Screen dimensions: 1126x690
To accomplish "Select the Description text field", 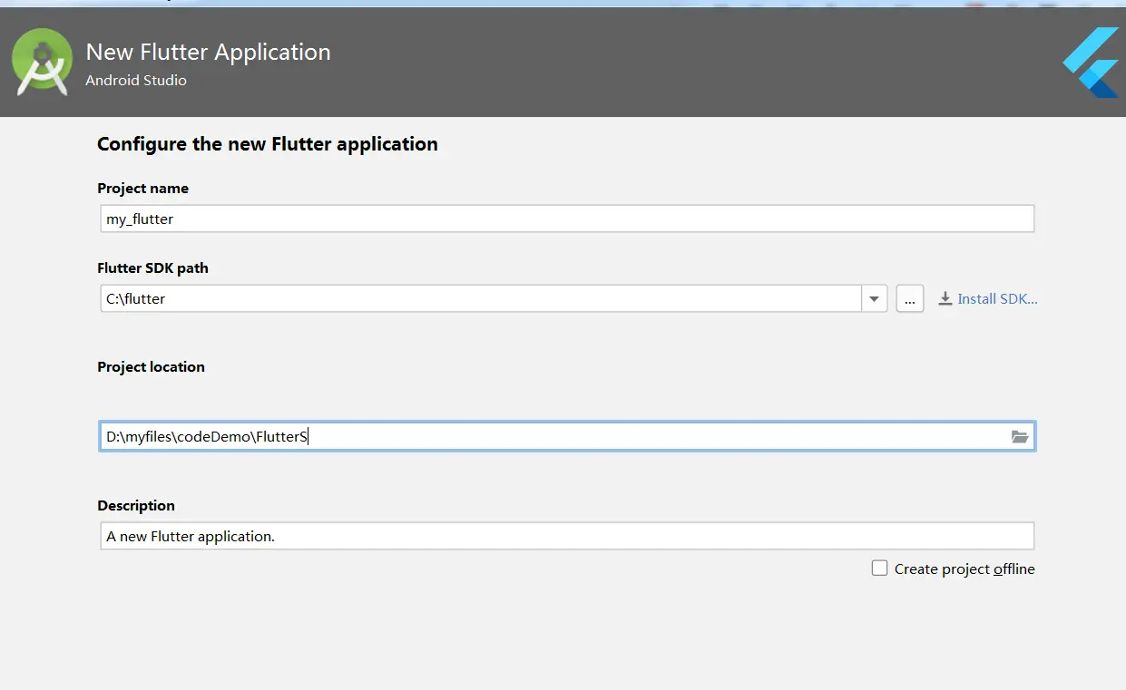I will [x=567, y=536].
